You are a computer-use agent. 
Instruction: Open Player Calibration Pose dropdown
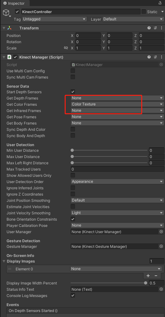[x=117, y=225]
